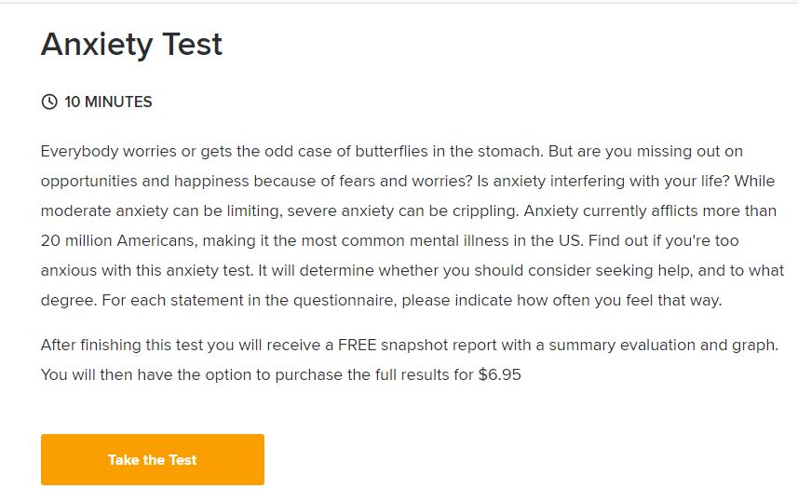
Task: Select the 10 MINUTES duration label
Action: click(108, 102)
